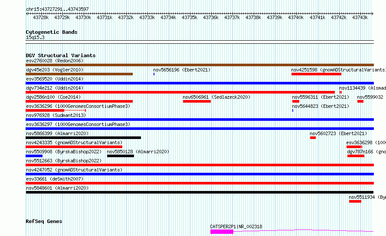Open esv3569520 (Uddin2014) variant
The image size is (386, 236).
tap(55, 79)
